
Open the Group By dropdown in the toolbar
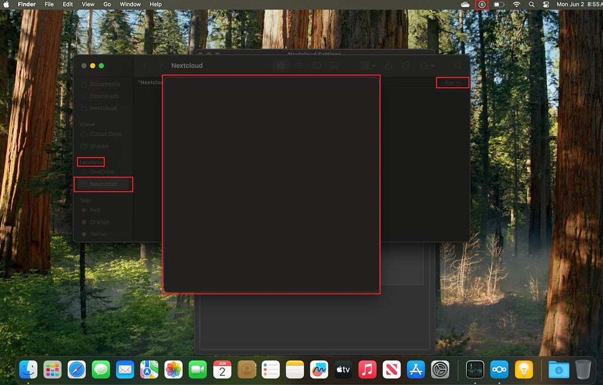point(367,65)
